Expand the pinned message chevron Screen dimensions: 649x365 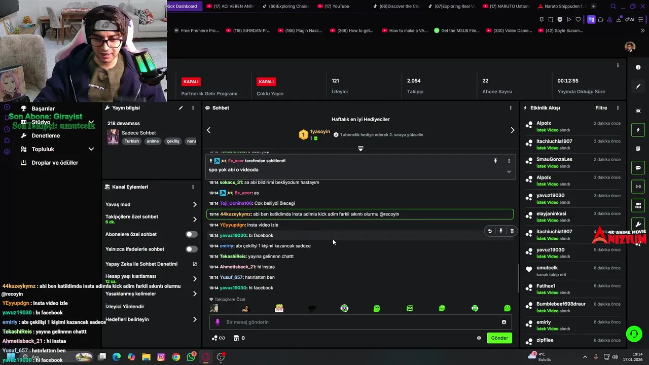[509, 171]
